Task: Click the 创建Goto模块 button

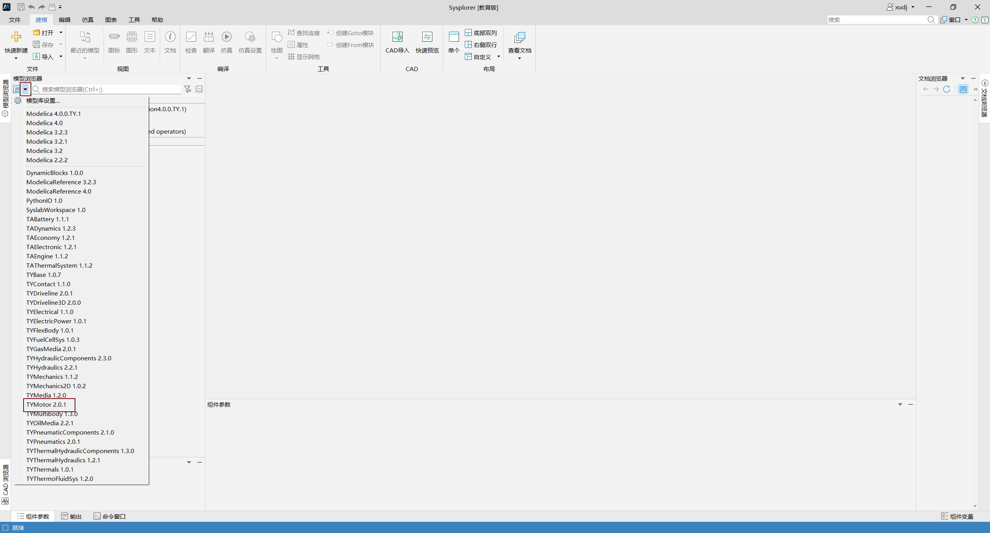Action: [x=351, y=33]
